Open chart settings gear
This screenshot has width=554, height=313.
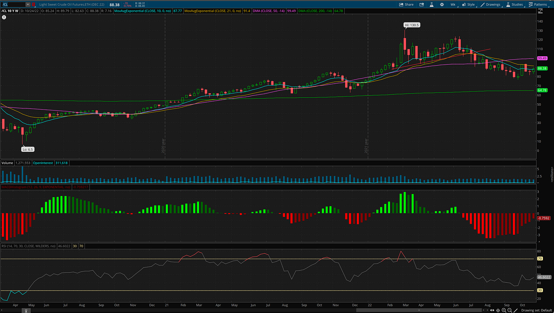coord(442,5)
